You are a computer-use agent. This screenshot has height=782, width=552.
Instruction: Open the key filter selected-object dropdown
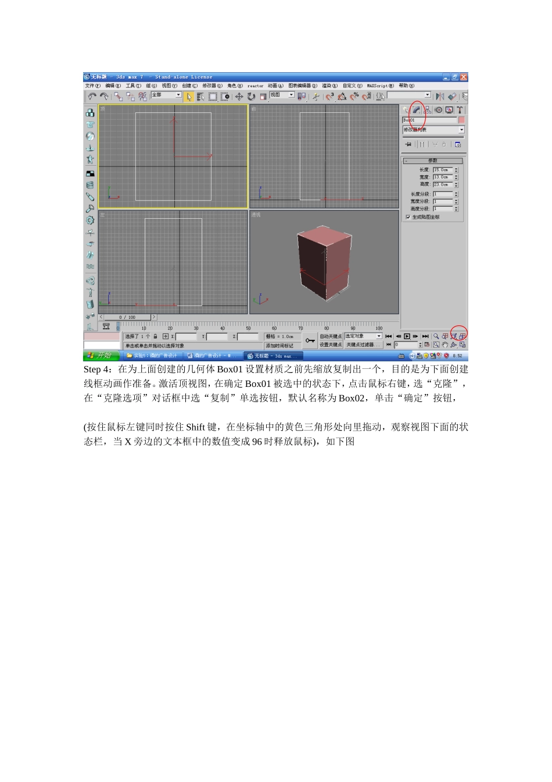tap(363, 336)
